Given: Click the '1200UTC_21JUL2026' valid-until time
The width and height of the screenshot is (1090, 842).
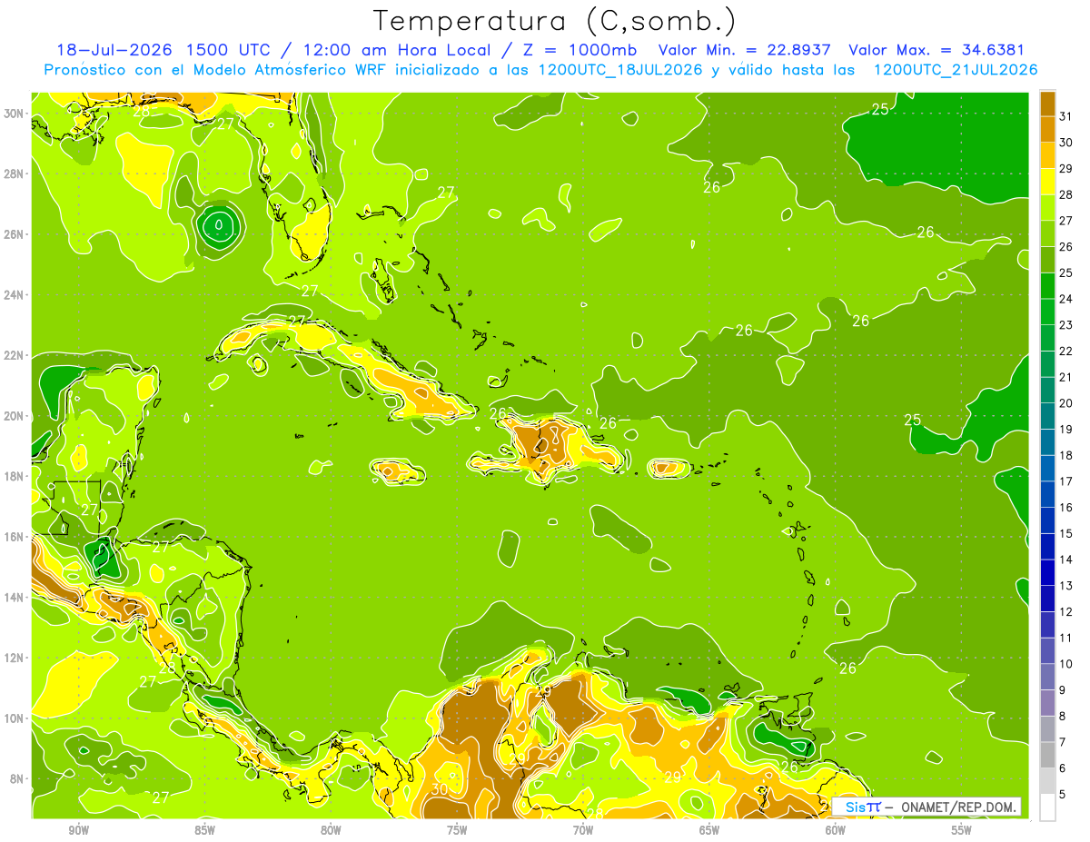Looking at the screenshot, I should (956, 70).
